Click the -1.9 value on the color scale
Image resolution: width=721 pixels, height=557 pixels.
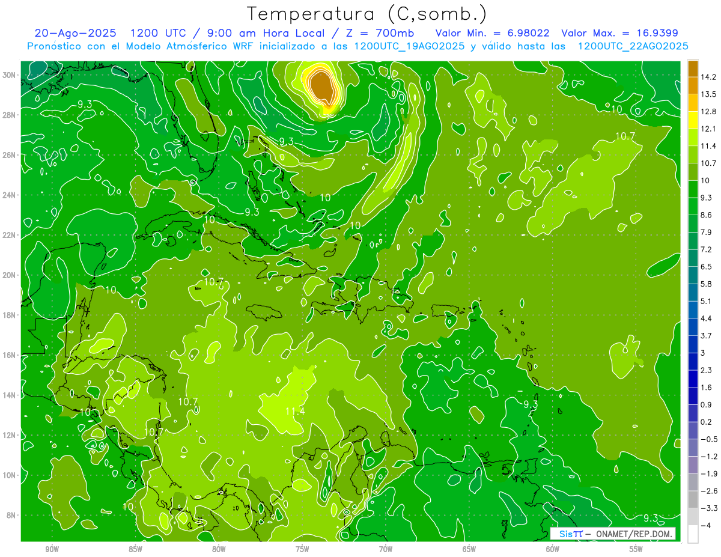pos(709,473)
